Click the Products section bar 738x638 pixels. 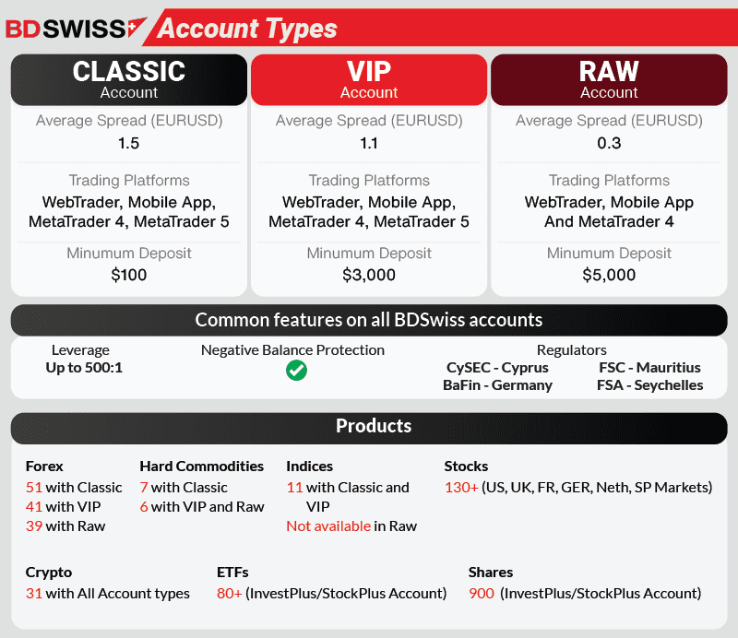(x=369, y=428)
